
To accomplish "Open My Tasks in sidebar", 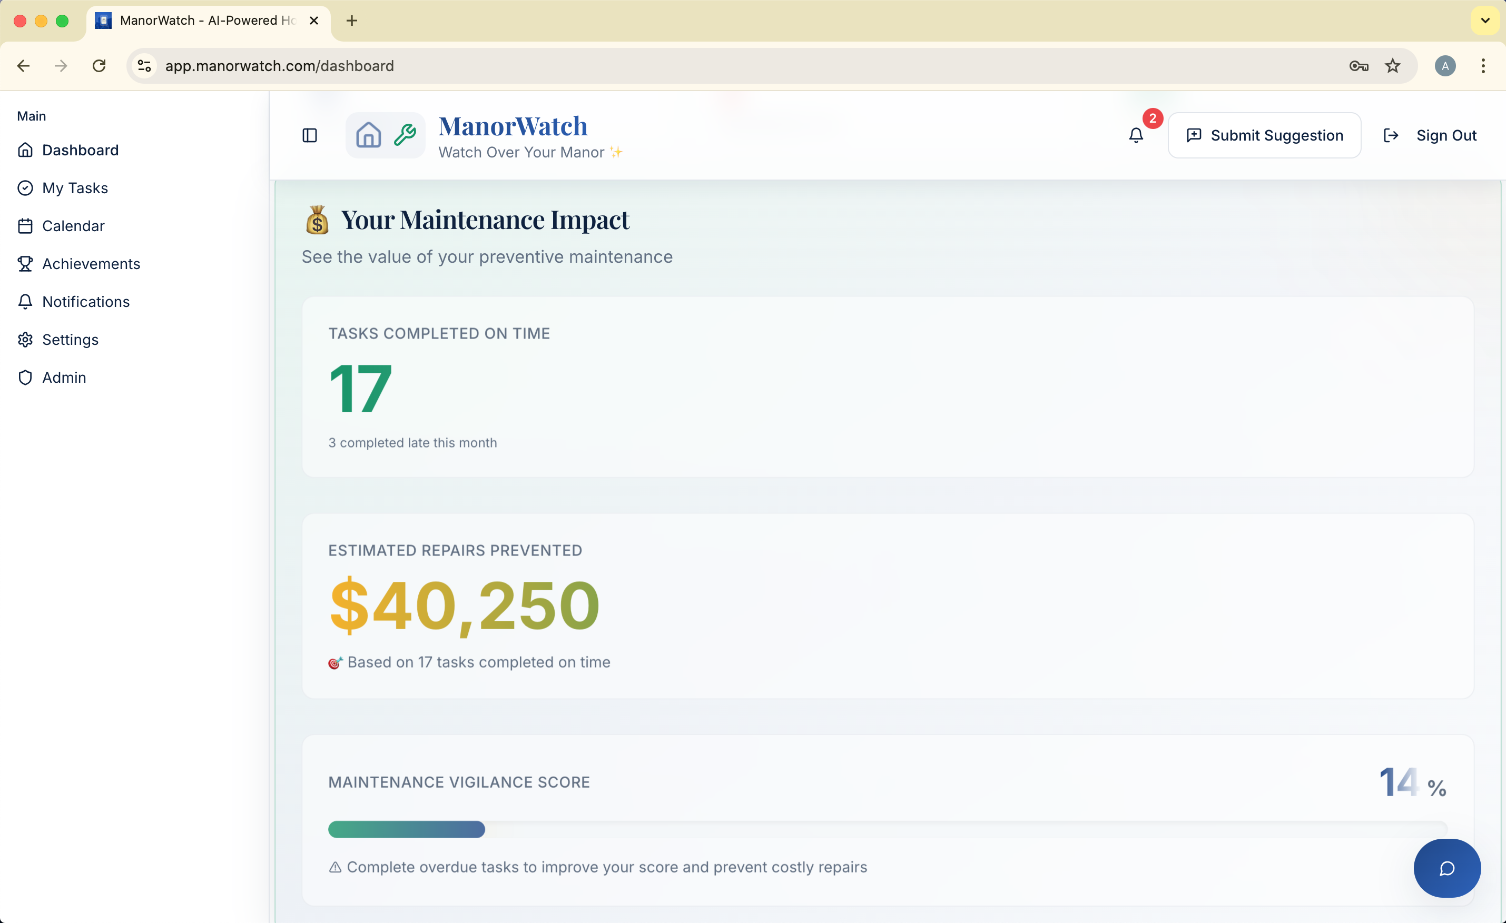I will tap(75, 188).
